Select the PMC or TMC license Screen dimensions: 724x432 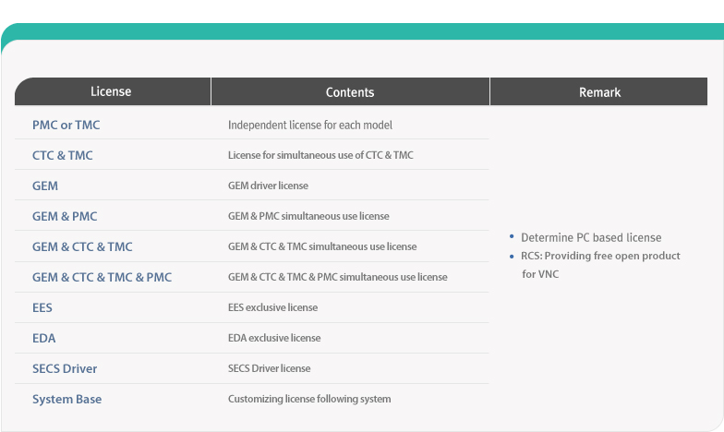coord(66,125)
